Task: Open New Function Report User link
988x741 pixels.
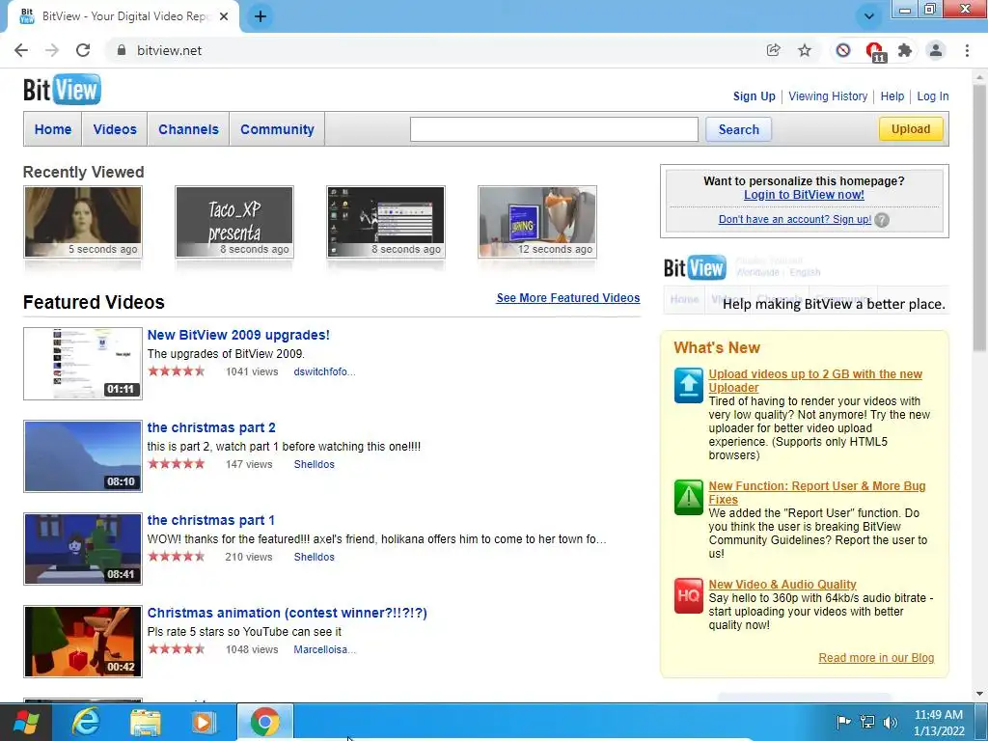Action: (x=816, y=493)
